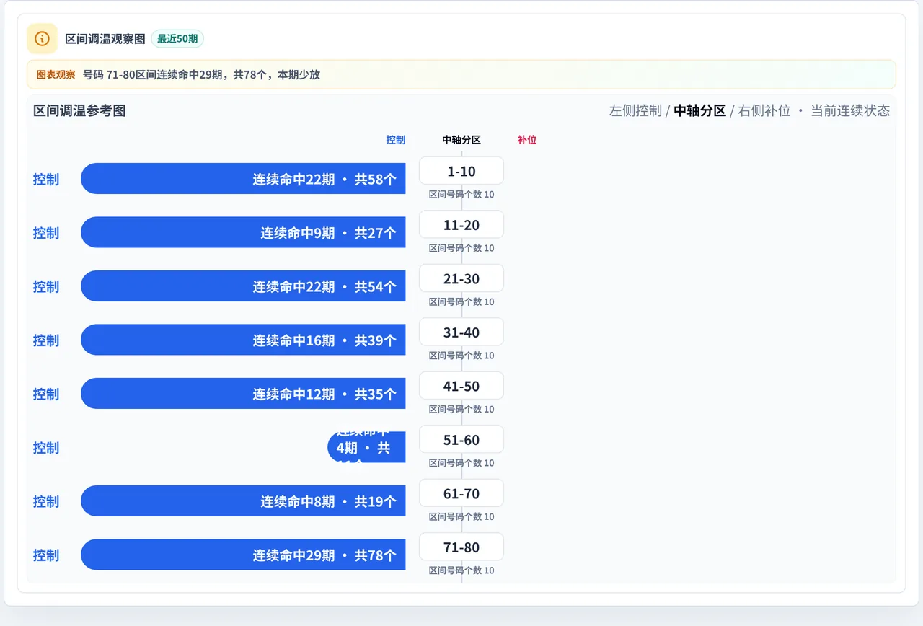The width and height of the screenshot is (923, 626).
Task: Click the blue 控制 column header
Action: coord(396,140)
